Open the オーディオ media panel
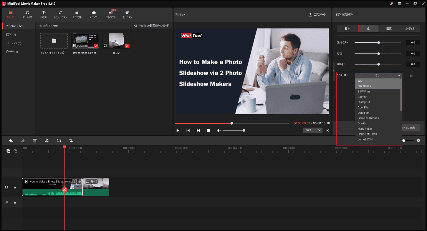This screenshot has height=231, width=427. [x=27, y=14]
